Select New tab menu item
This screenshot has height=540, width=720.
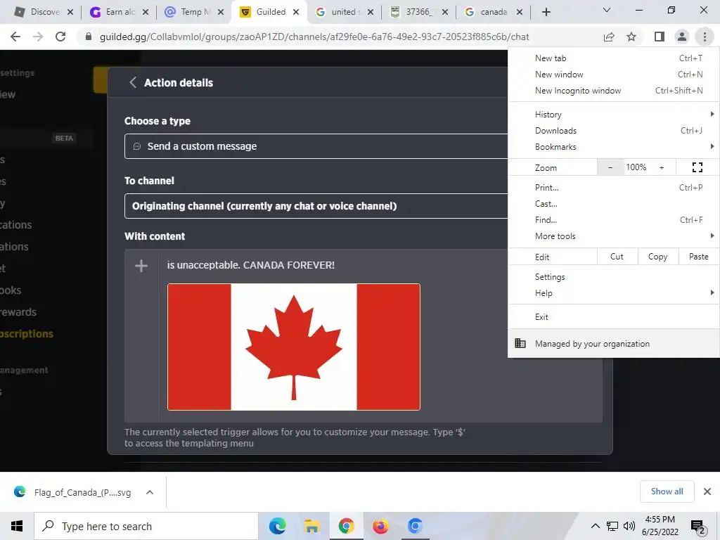(613, 58)
